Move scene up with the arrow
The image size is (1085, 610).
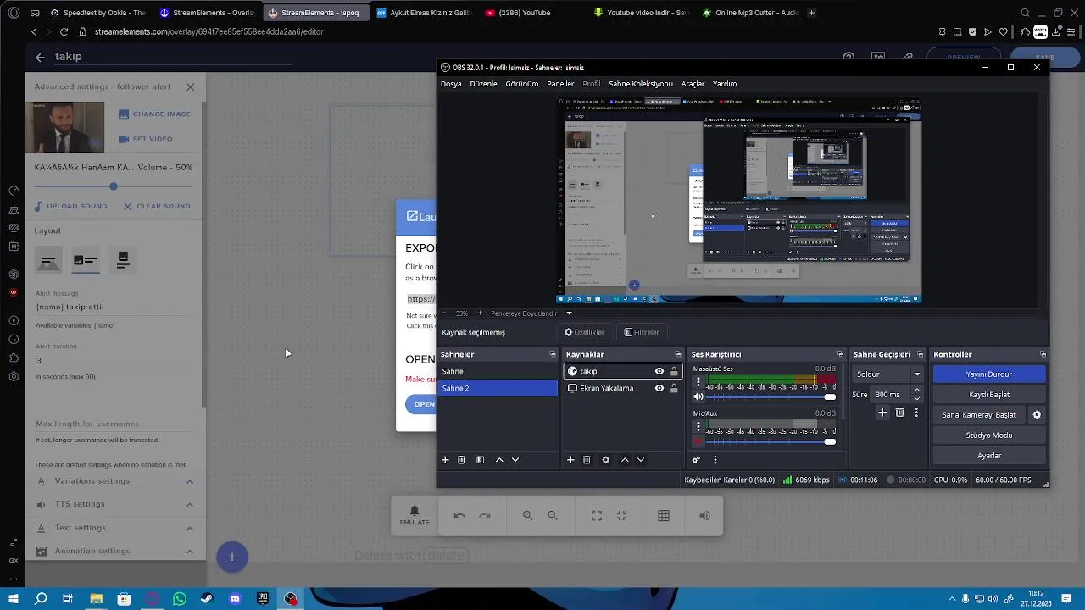[x=499, y=460]
